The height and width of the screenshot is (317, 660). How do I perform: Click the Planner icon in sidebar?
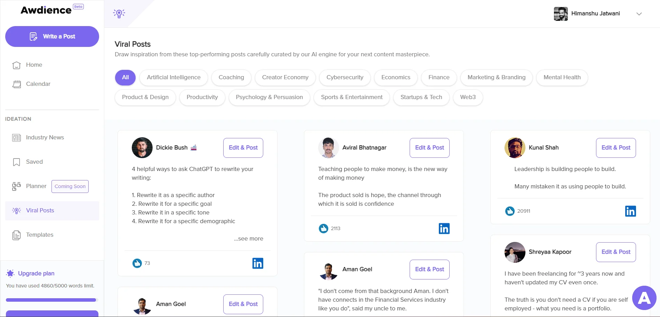pyautogui.click(x=16, y=186)
